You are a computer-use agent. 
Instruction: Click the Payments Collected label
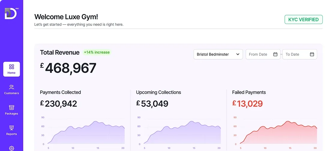point(61,92)
